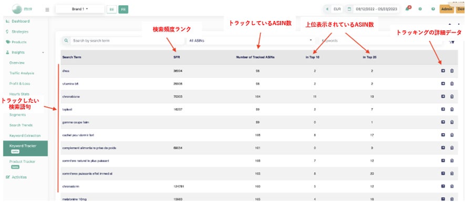Viewport: 465px width, 215px height.
Task: Open the hamburger menu icon
Action: [47, 9]
